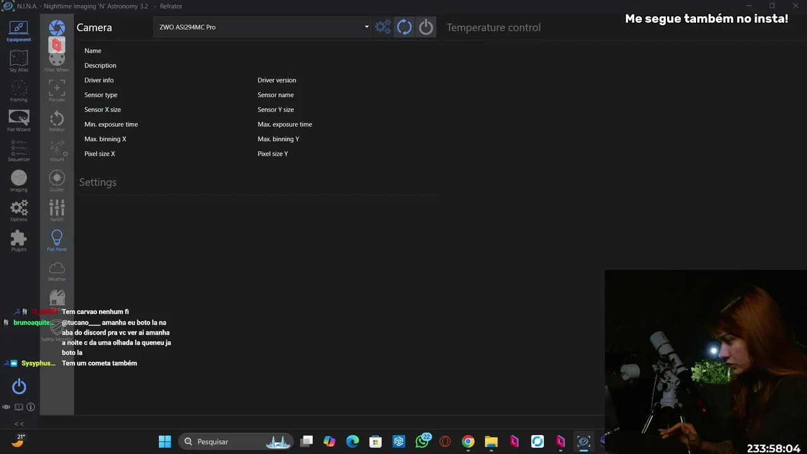Click the 'Temperature control' heading
The width and height of the screenshot is (807, 454).
[494, 28]
